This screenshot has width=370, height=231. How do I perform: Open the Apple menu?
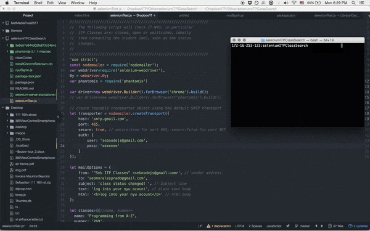(x=7, y=3)
